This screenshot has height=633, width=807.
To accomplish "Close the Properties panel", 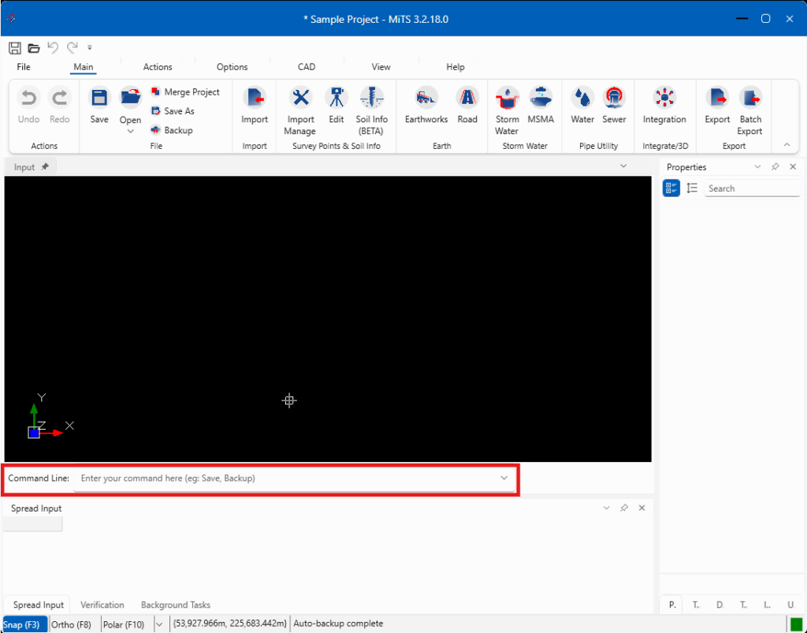I will tap(793, 167).
